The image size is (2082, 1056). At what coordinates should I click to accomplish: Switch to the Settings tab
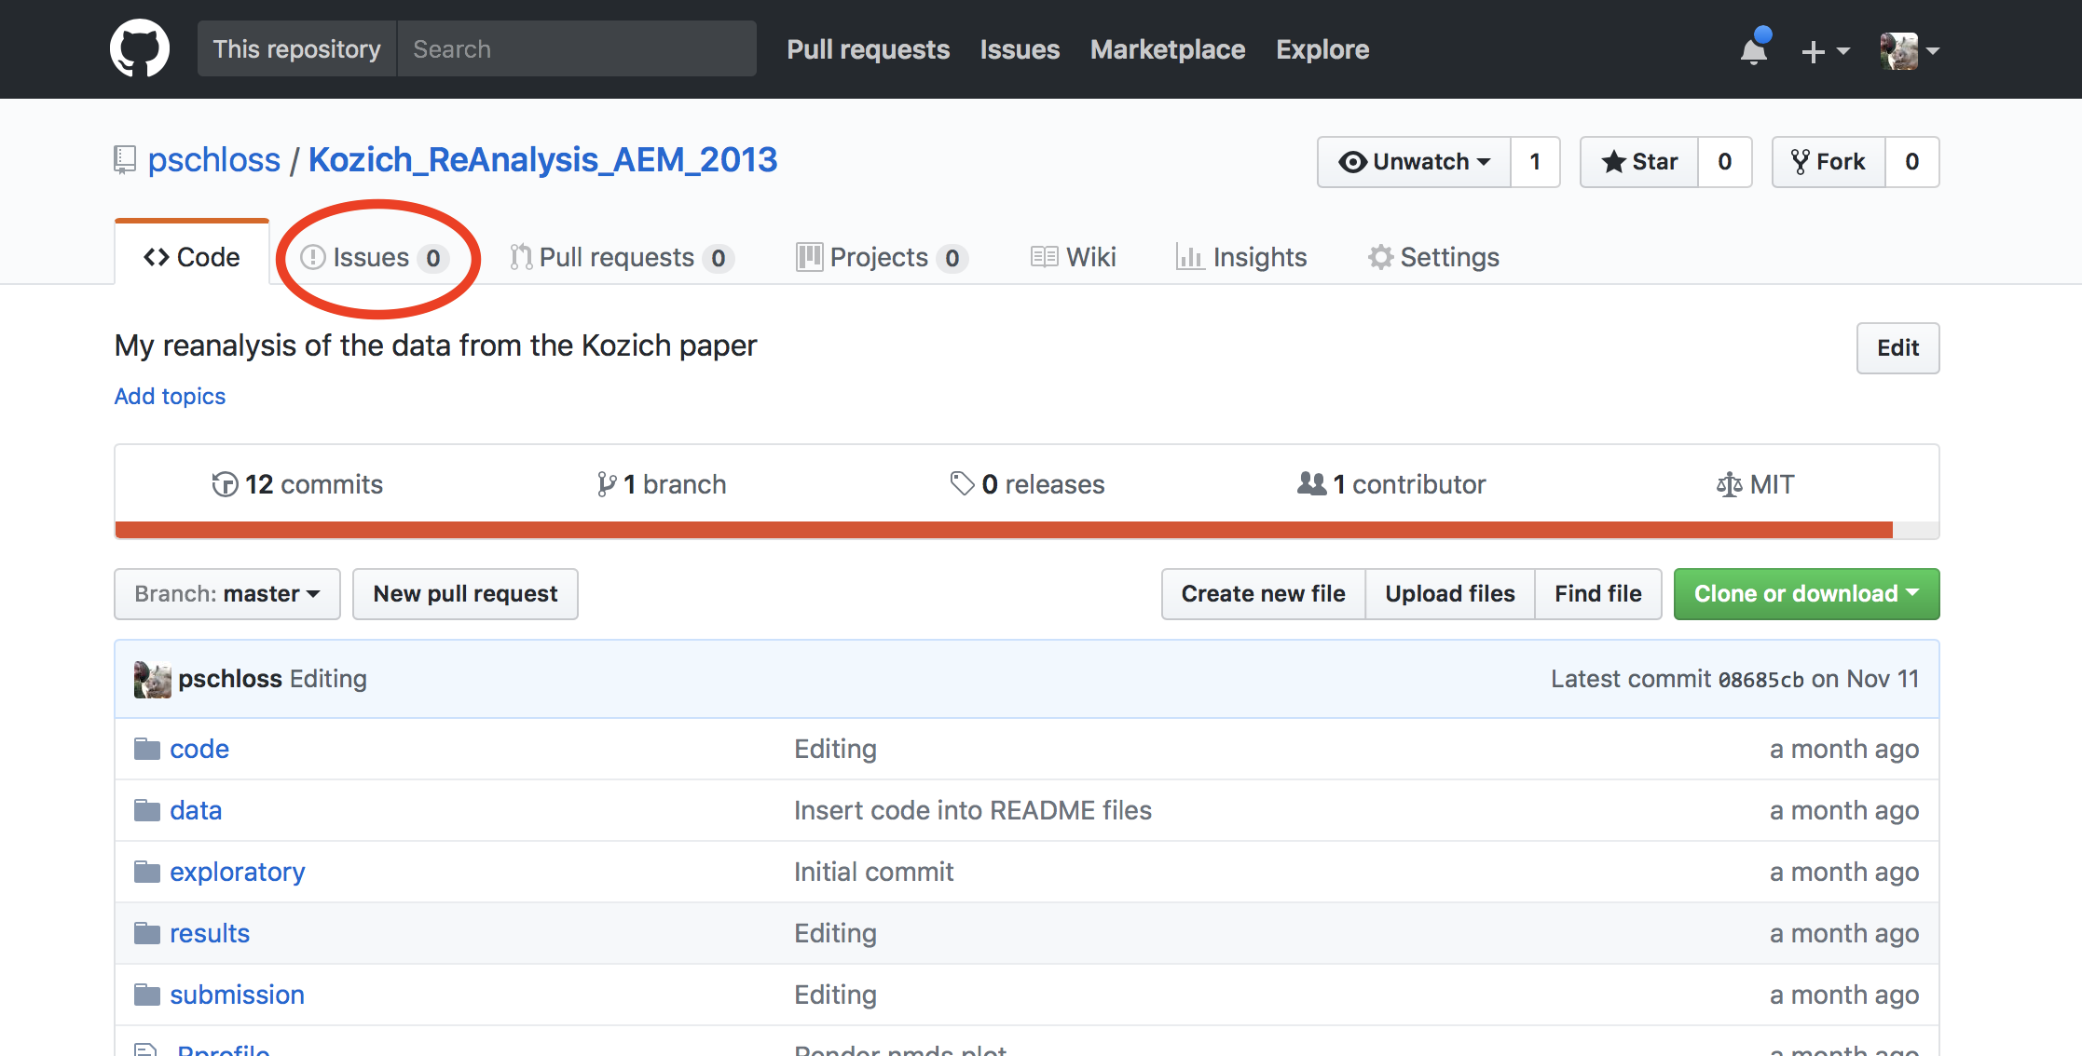(x=1433, y=257)
